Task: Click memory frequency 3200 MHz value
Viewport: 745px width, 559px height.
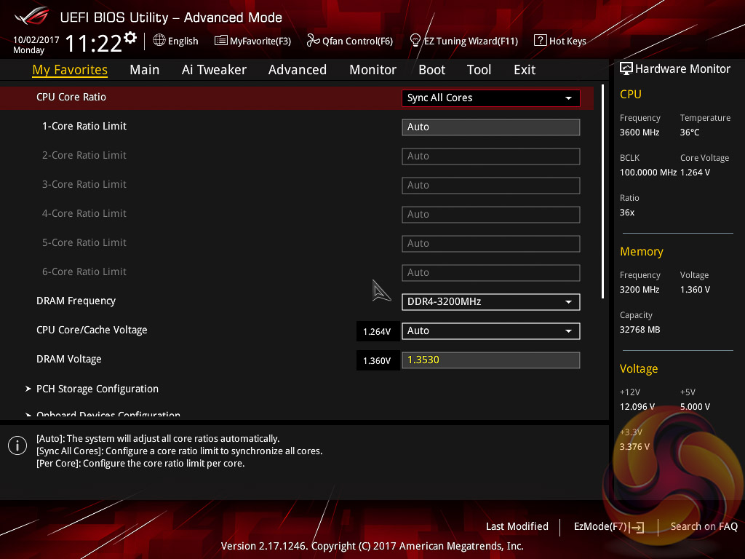Action: coord(640,290)
